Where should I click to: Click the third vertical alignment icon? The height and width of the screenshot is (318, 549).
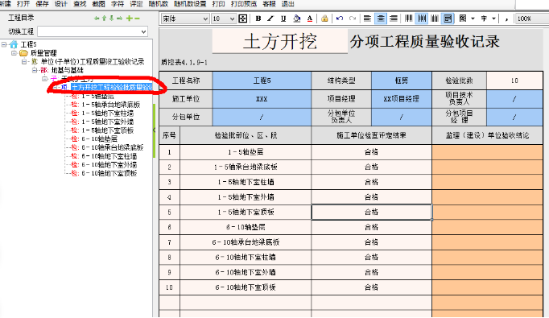tap(435, 19)
